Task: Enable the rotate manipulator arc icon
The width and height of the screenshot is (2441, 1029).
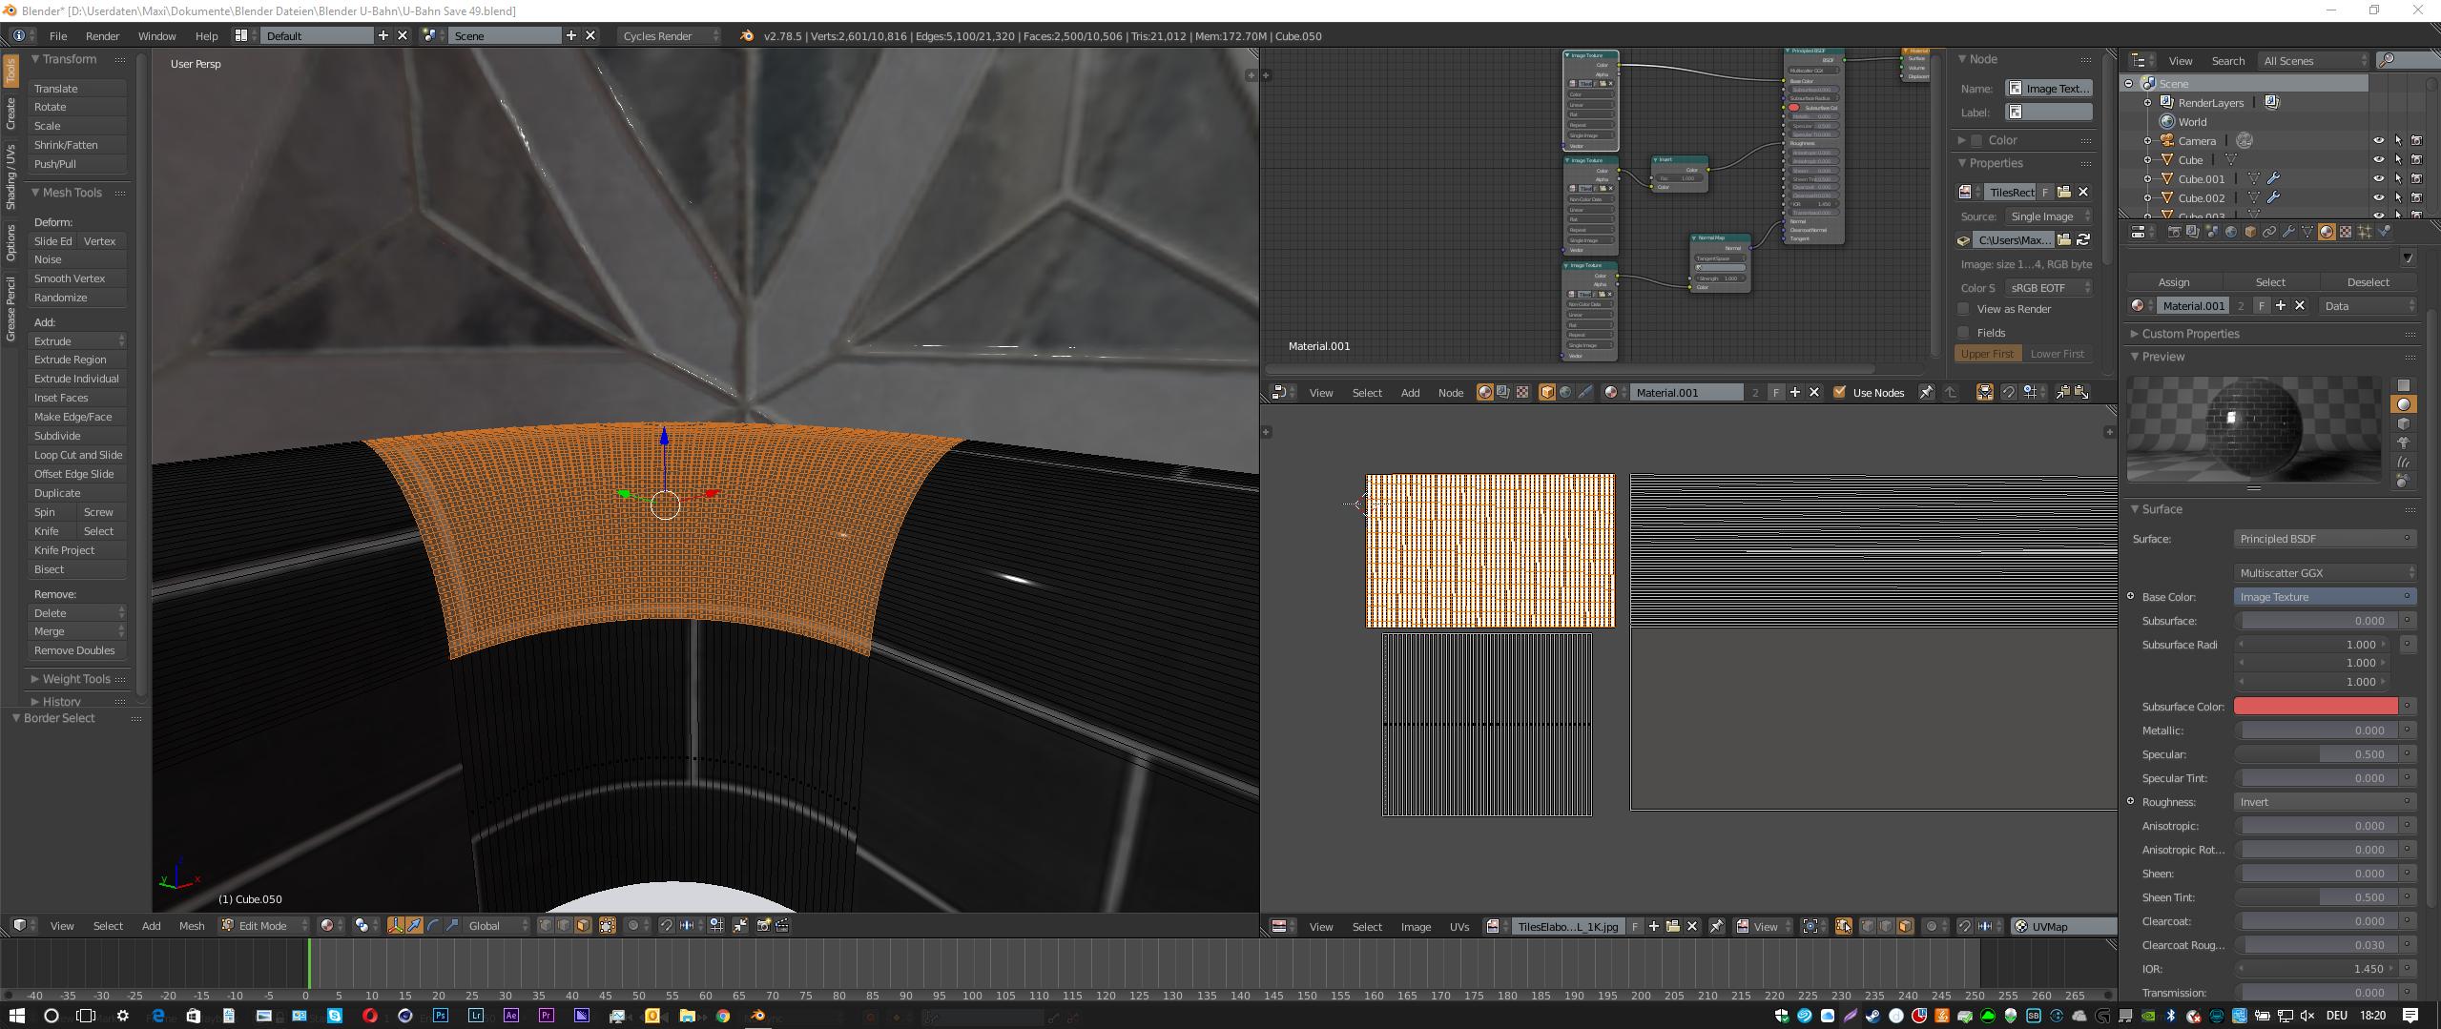Action: coord(433,925)
